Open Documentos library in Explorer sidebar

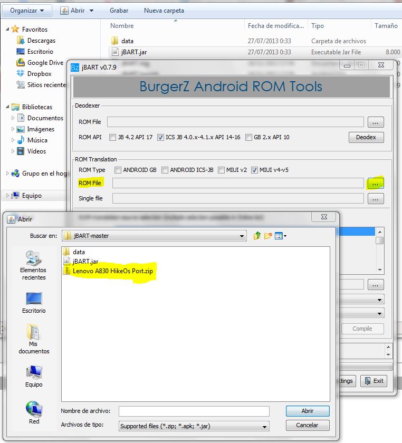40,118
